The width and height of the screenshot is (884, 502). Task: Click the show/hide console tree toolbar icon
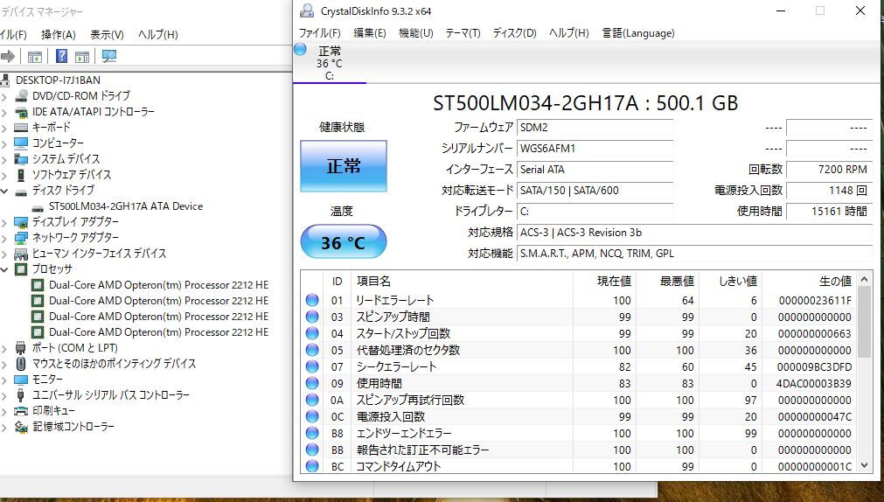[35, 56]
